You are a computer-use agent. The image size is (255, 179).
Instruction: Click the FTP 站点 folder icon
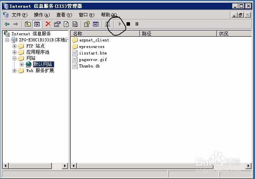[21, 46]
